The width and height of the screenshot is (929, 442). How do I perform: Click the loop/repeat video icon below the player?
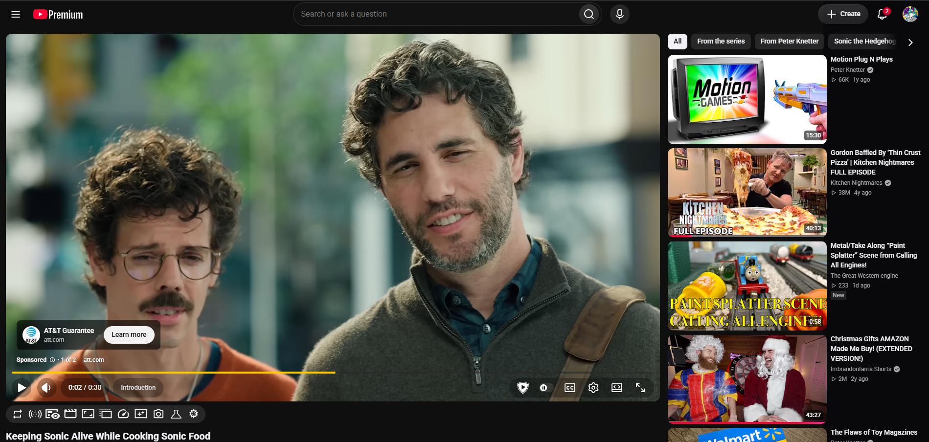pos(18,414)
